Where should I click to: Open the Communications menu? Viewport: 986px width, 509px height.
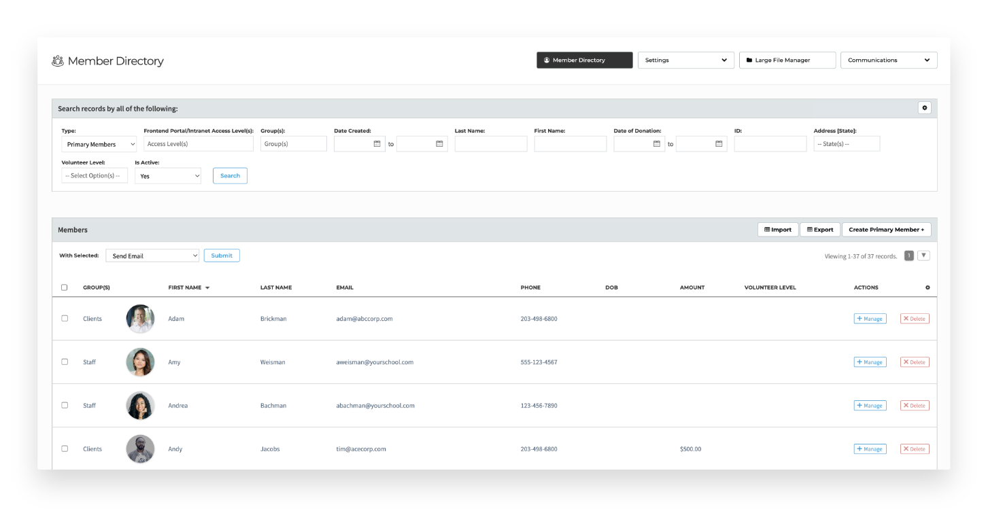[888, 60]
